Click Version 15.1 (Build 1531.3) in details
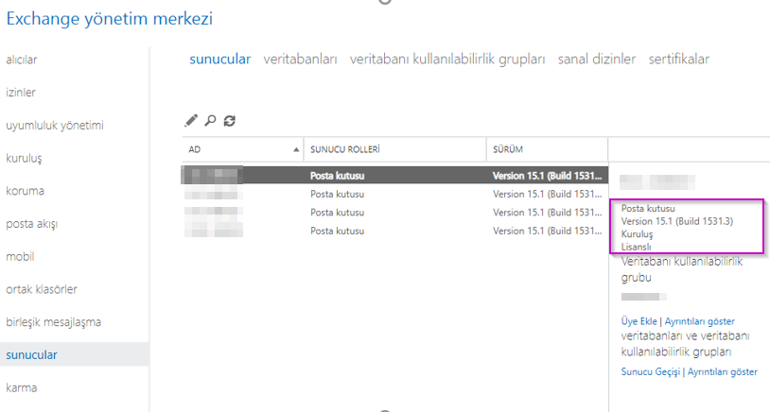770x412 pixels. (x=676, y=221)
